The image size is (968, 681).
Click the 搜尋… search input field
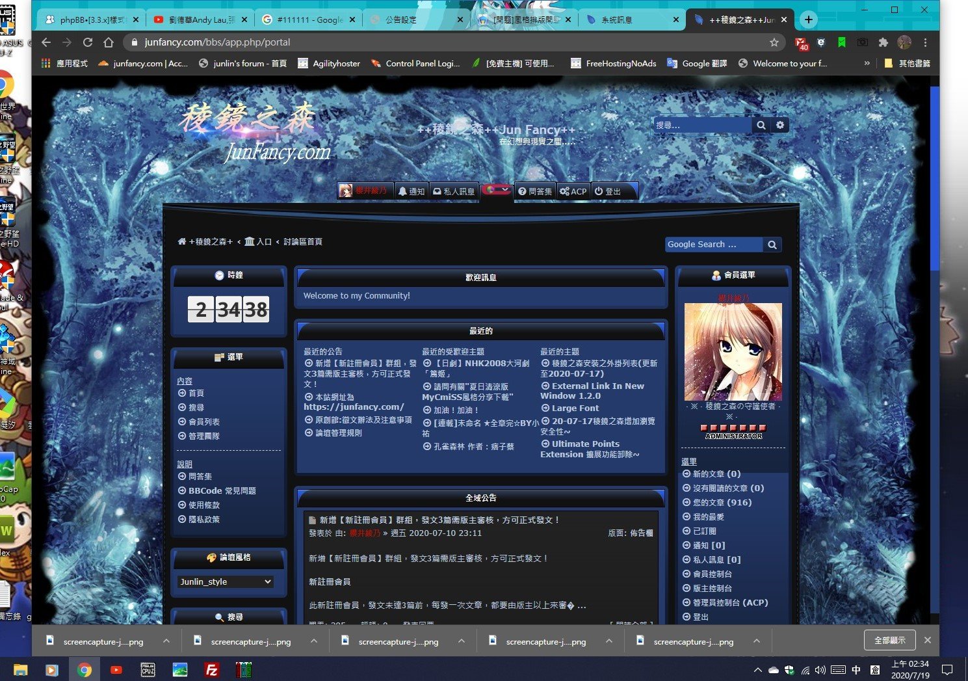pos(702,125)
